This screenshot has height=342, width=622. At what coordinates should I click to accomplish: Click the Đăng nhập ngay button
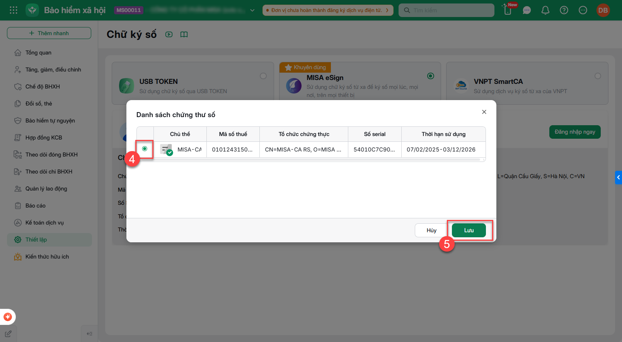point(575,132)
